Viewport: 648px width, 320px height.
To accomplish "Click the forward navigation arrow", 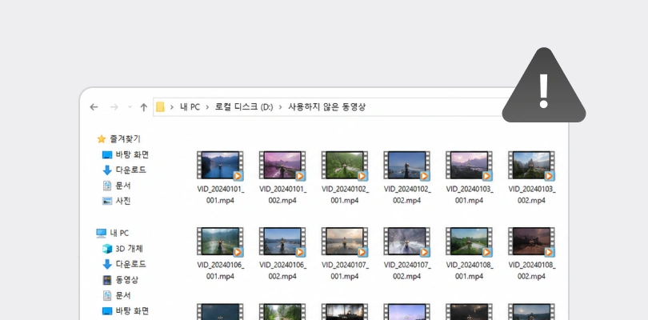I will (114, 107).
